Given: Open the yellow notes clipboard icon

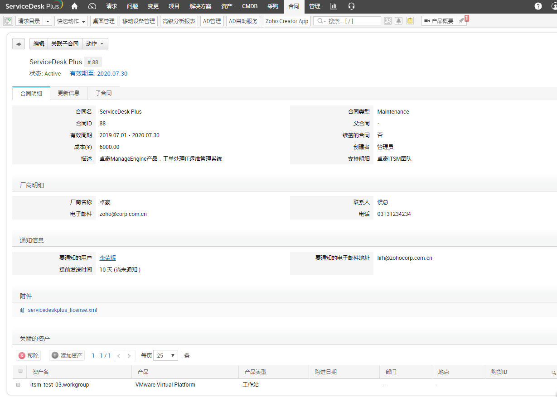Looking at the screenshot, I should 410,21.
